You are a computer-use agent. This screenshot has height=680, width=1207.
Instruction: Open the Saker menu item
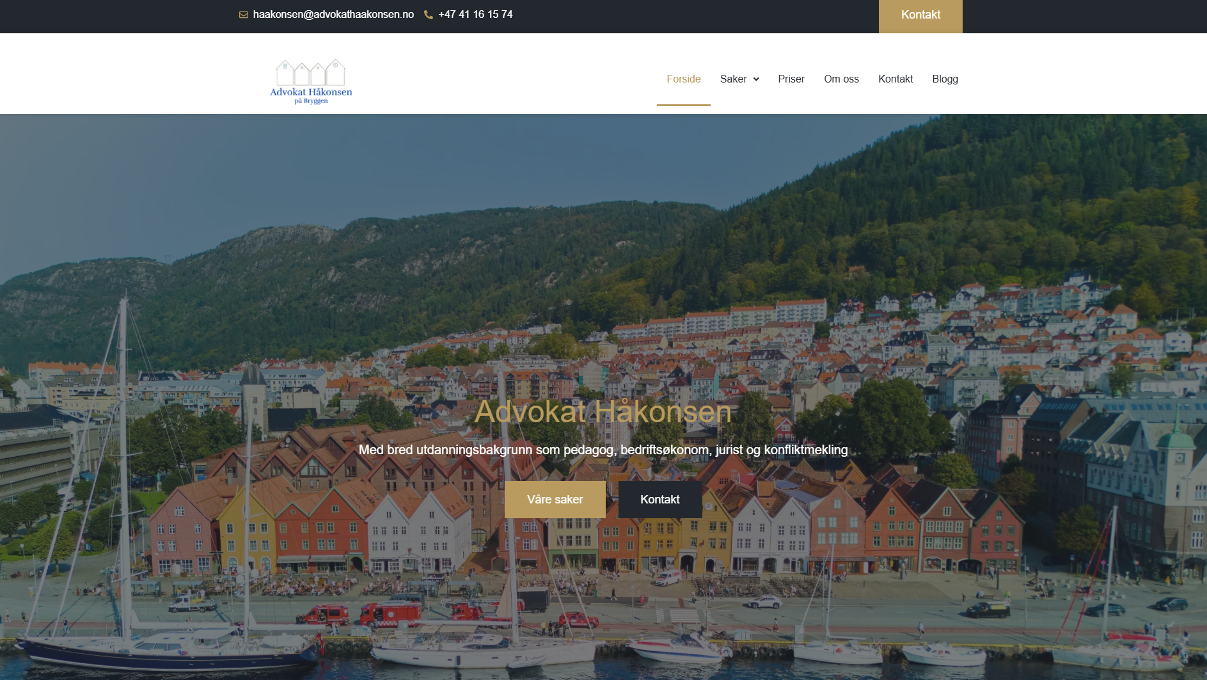733,79
